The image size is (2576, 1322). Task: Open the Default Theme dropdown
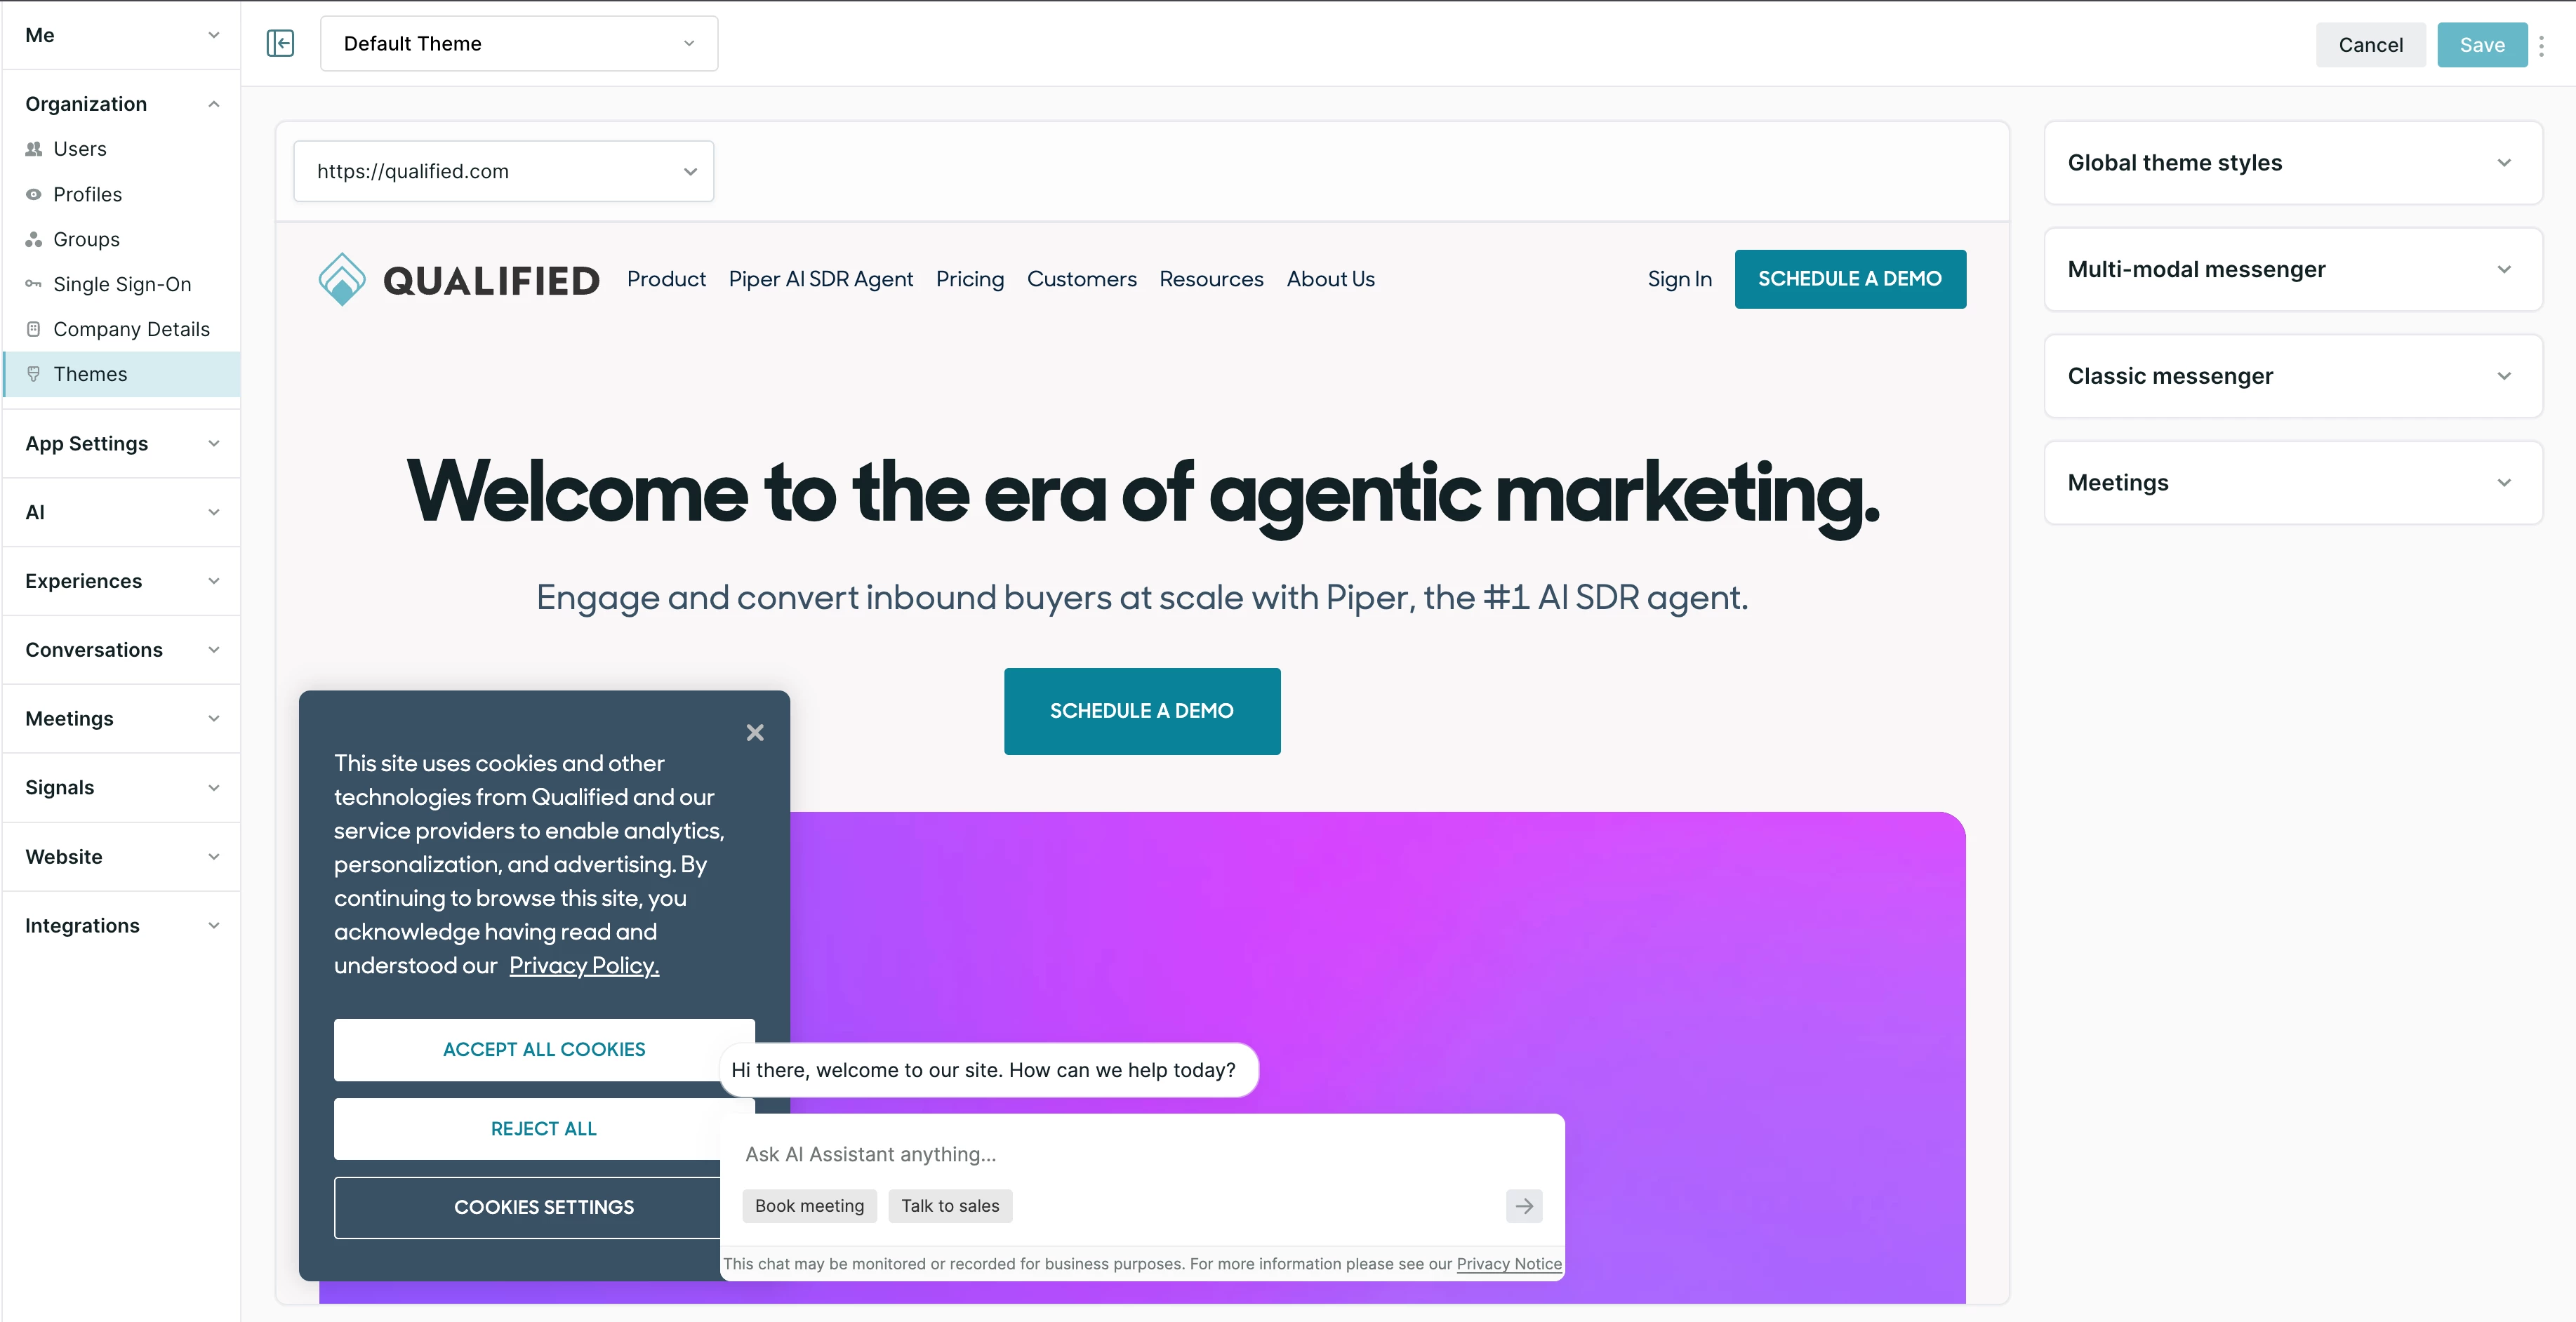518,44
